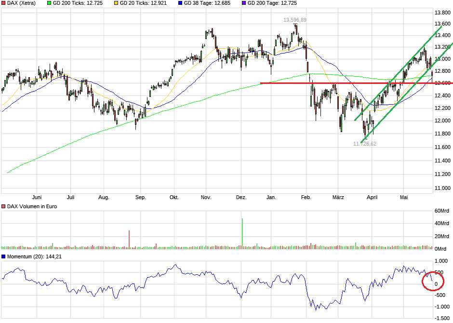Select the 'GD 38 Tage: 12.685' label

click(x=207, y=3)
